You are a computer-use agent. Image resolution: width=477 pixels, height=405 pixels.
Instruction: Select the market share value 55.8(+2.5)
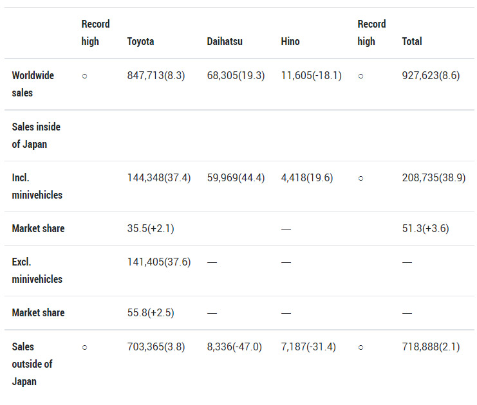[151, 313]
